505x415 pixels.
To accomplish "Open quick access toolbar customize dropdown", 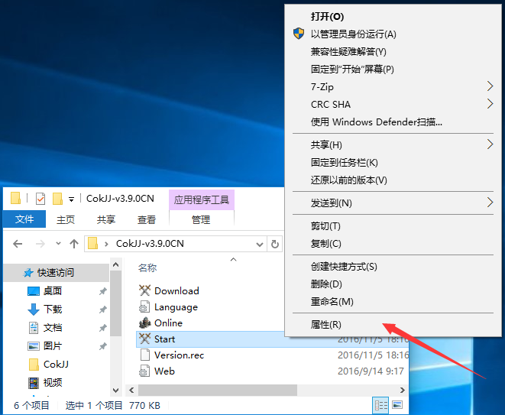I will click(71, 199).
